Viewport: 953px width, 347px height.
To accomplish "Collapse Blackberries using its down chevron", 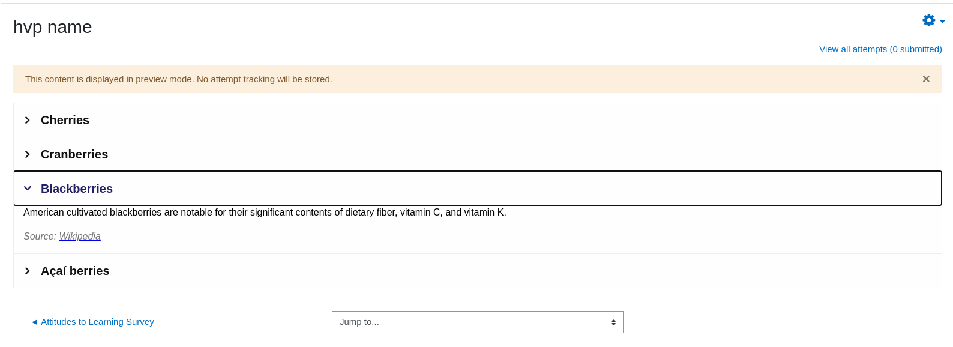I will tap(28, 189).
